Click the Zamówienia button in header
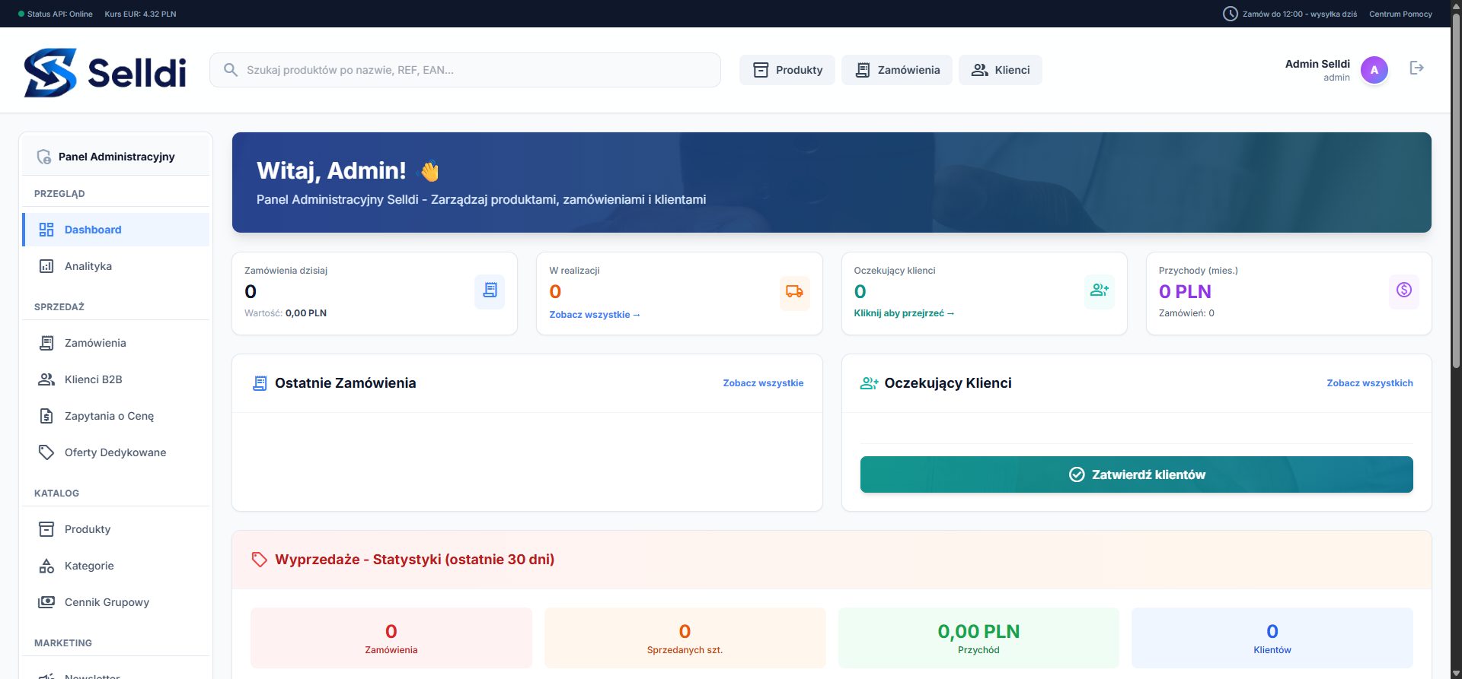1462x679 pixels. click(x=897, y=70)
